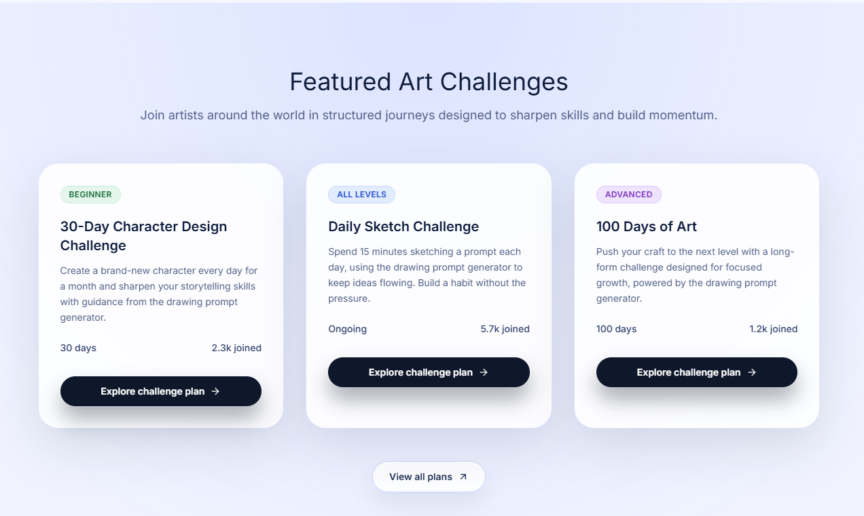Click the Daily Sketch Challenge title
The height and width of the screenshot is (516, 864).
pyautogui.click(x=403, y=226)
